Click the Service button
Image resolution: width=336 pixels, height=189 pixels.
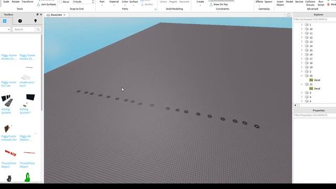coord(299,2)
